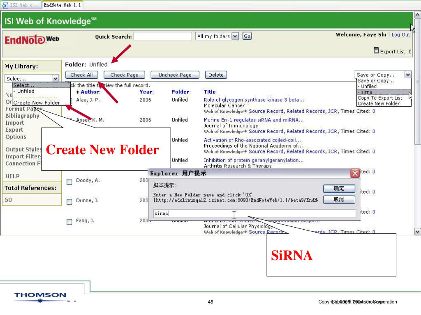Click the Total References value 50
Screen dimensions: 421x315
[8, 200]
